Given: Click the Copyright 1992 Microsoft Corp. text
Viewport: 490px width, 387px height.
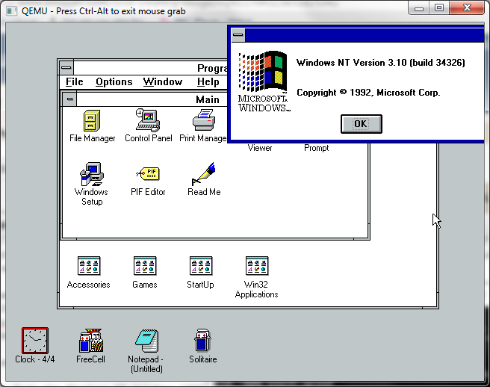Looking at the screenshot, I should [x=368, y=93].
